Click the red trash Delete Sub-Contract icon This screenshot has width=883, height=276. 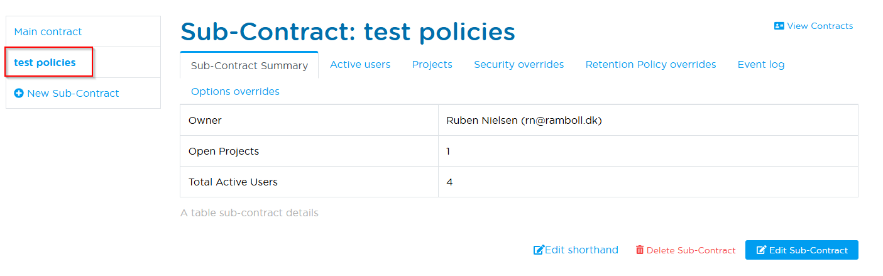pos(640,250)
